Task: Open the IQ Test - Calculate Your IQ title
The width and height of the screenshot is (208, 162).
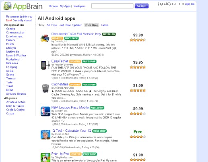Action: (x=71, y=131)
